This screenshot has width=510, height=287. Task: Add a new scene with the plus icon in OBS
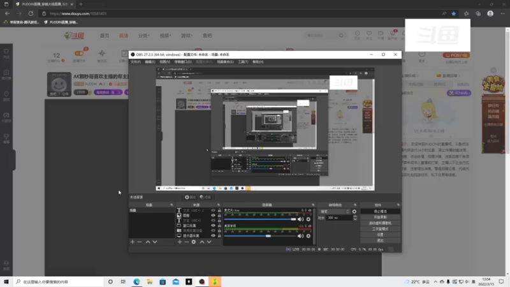(x=133, y=242)
